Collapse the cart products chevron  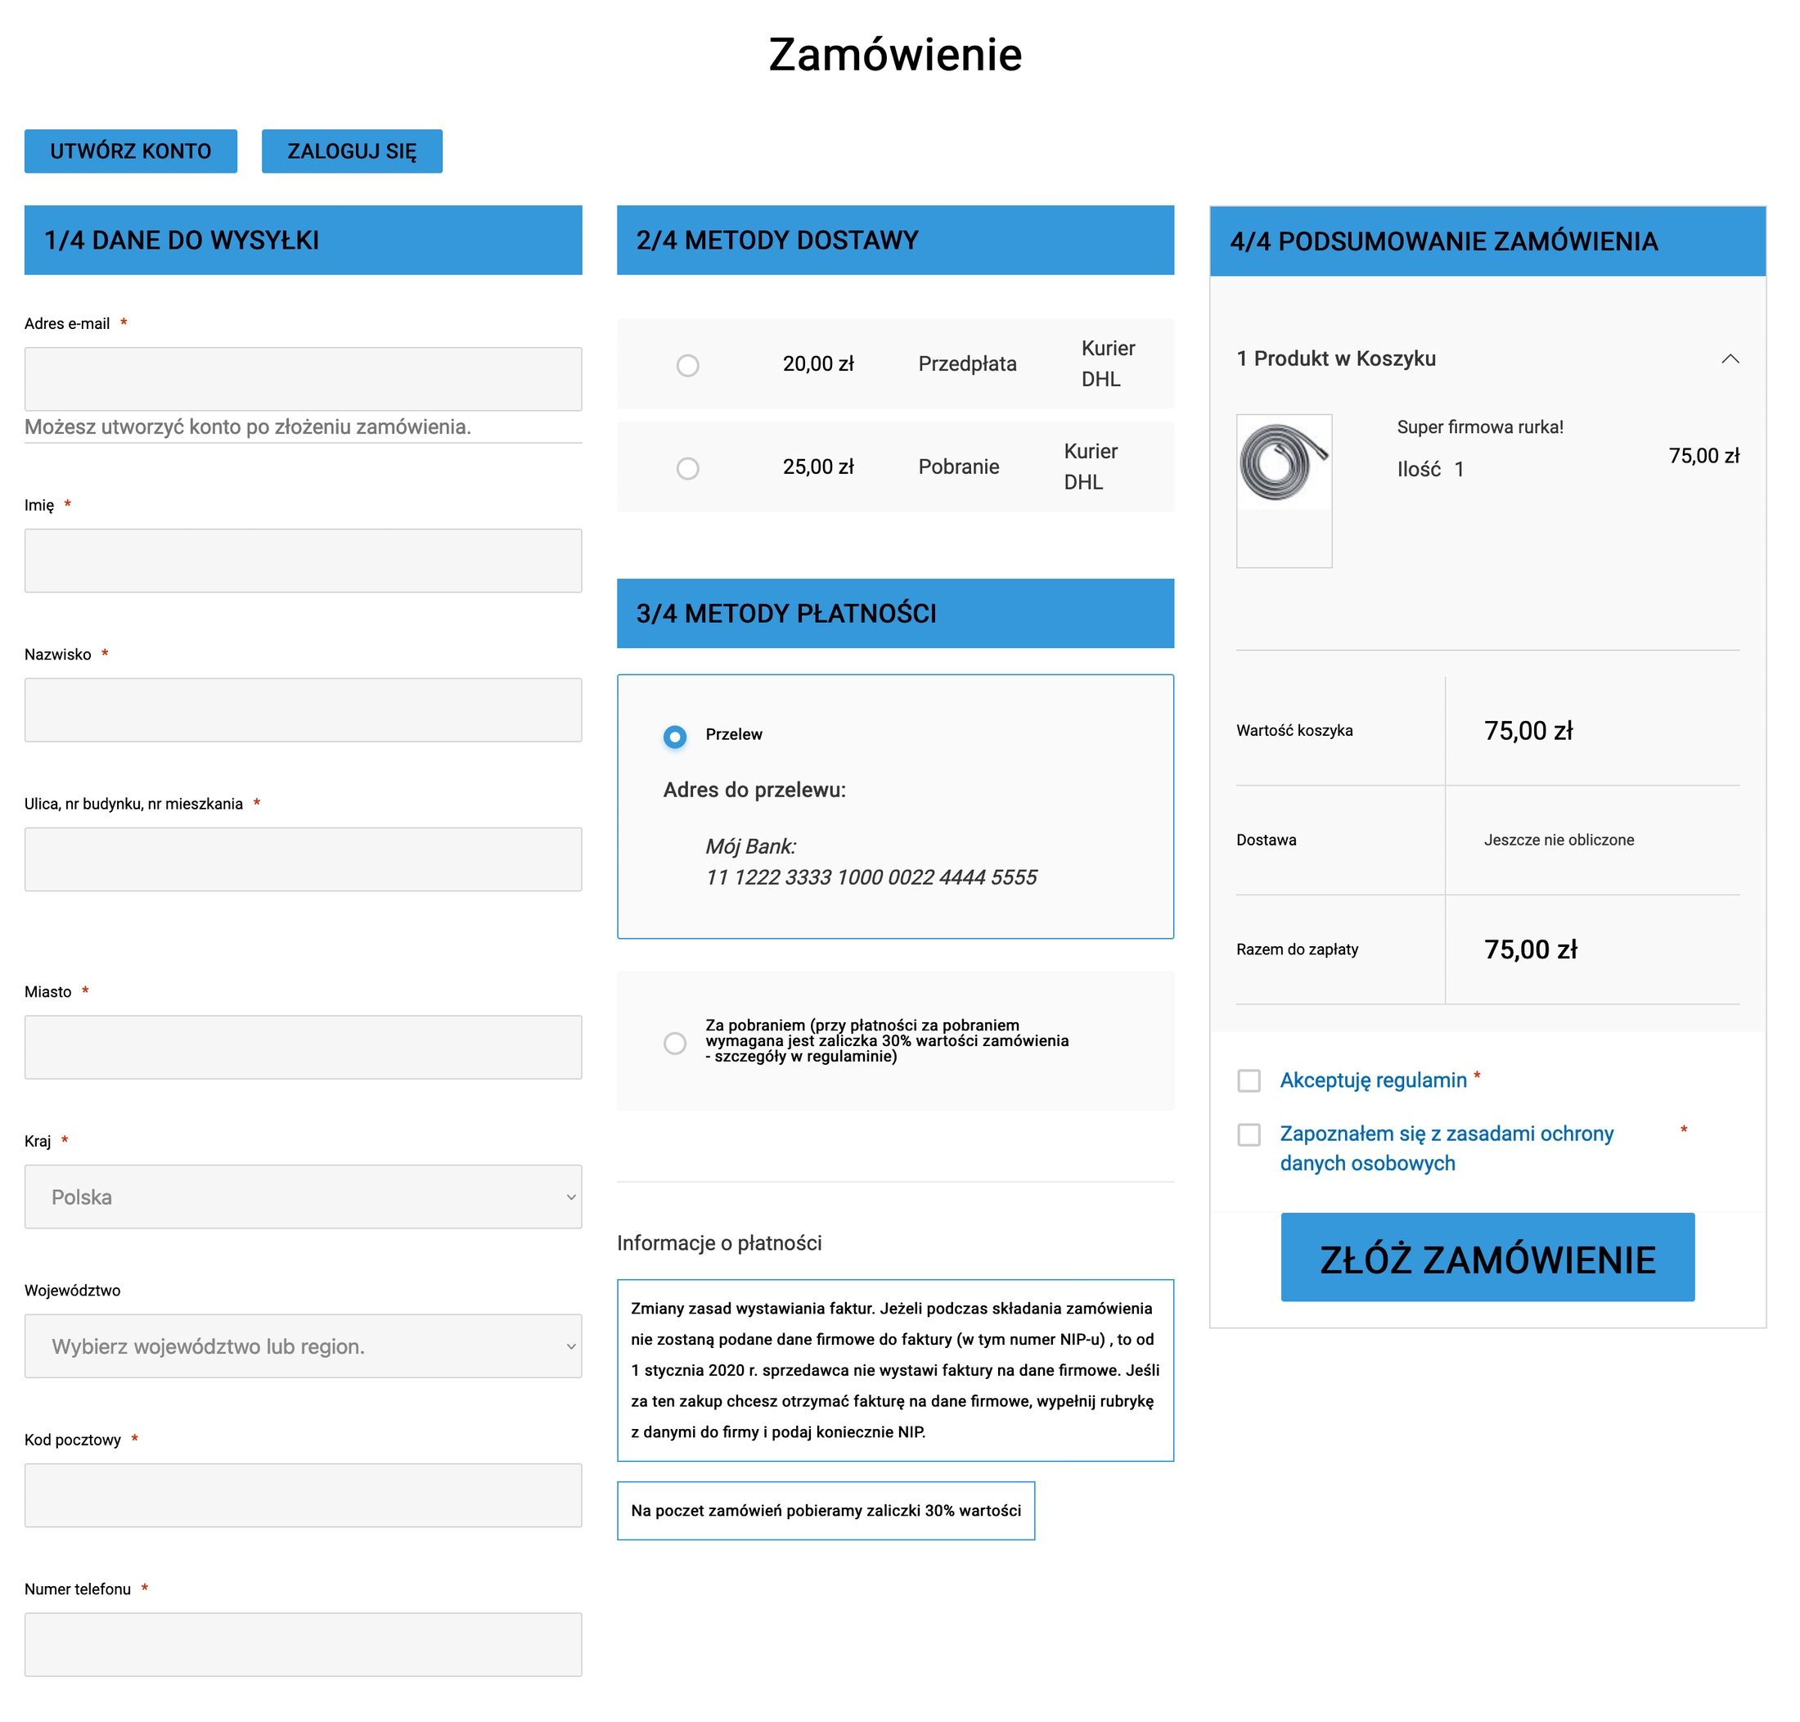[1730, 359]
